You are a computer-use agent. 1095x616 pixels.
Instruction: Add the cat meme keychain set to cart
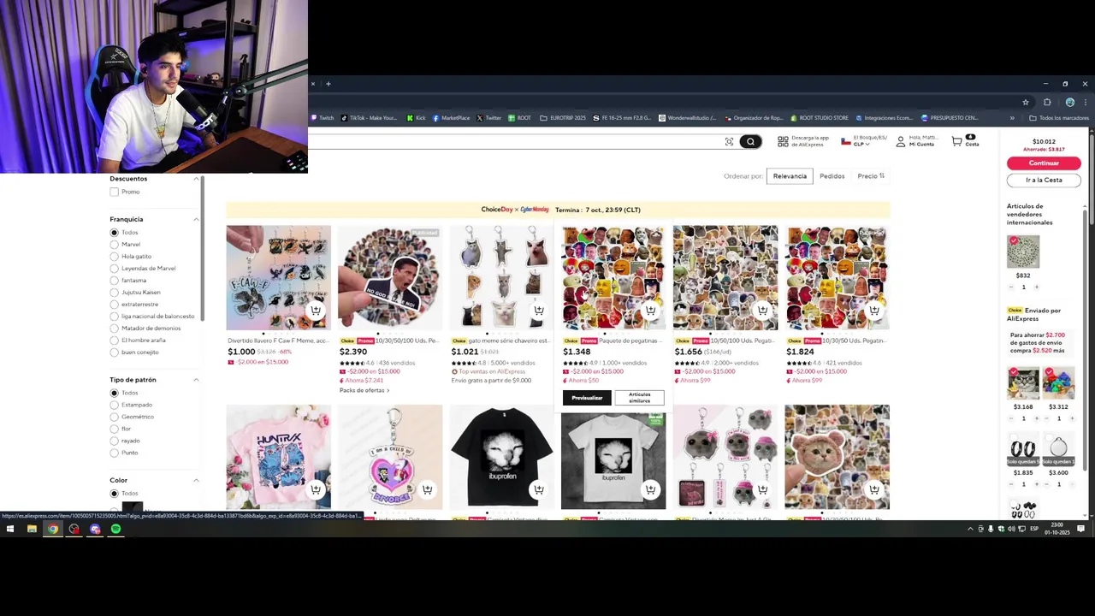click(538, 311)
